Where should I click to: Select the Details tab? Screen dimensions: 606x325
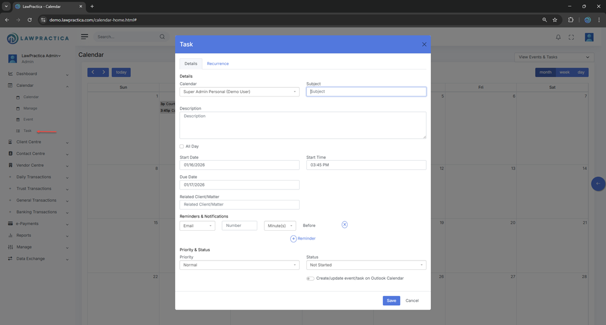191,64
